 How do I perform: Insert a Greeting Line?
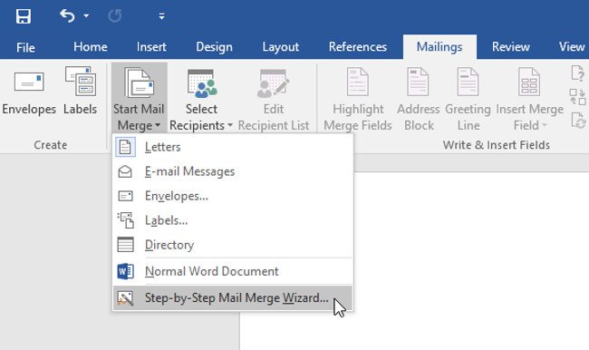tap(468, 100)
